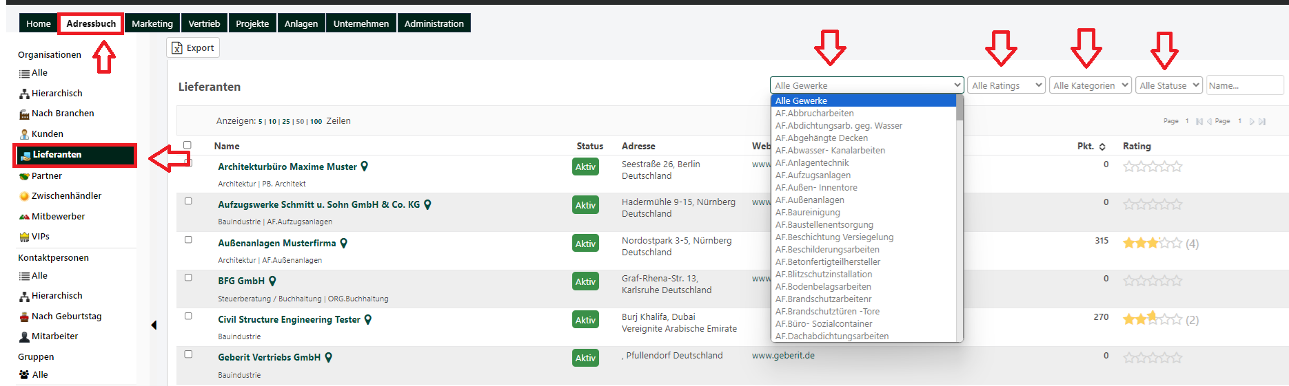Click the Name search input field

1244,85
